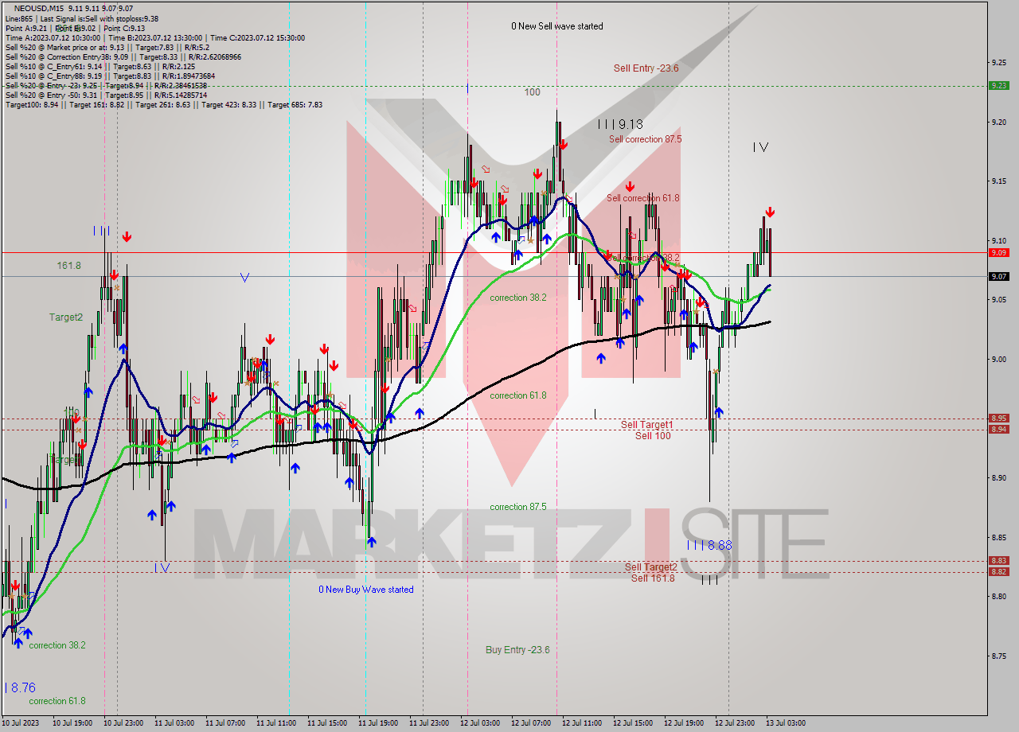Click the red 8.82 price tag

998,571
